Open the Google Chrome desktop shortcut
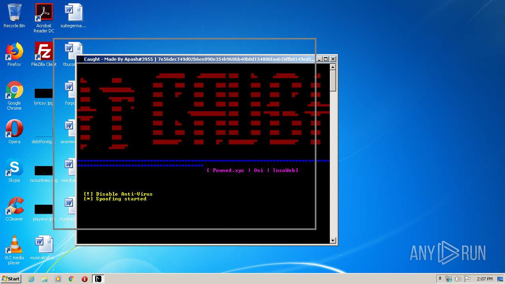The width and height of the screenshot is (505, 284). tap(14, 96)
